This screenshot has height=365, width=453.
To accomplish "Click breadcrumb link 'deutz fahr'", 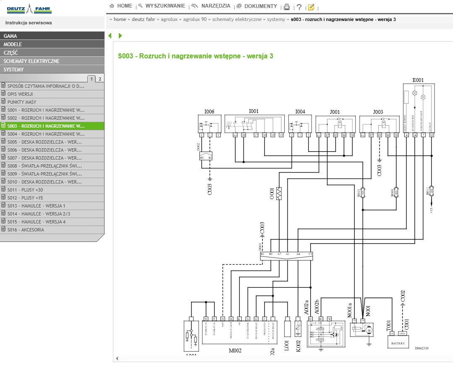I will 143,19.
